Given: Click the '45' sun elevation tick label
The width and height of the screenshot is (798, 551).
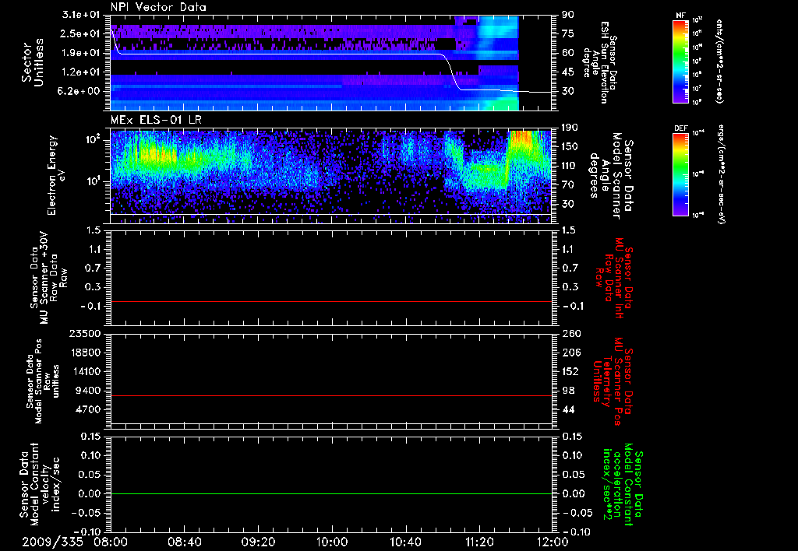Looking at the screenshot, I should click(568, 72).
